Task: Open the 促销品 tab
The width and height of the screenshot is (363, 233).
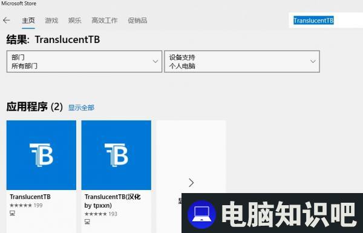Action: point(137,21)
